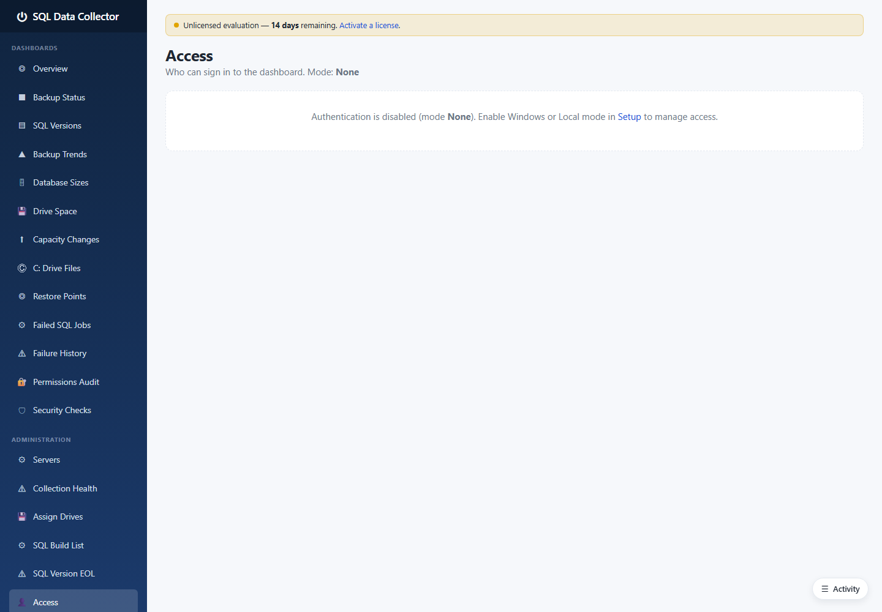Go to Backup Status page
This screenshot has height=612, width=882.
coord(73,97)
